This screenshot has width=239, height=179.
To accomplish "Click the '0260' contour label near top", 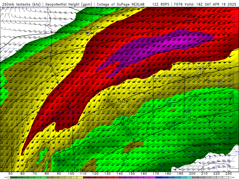I will click(104, 15).
